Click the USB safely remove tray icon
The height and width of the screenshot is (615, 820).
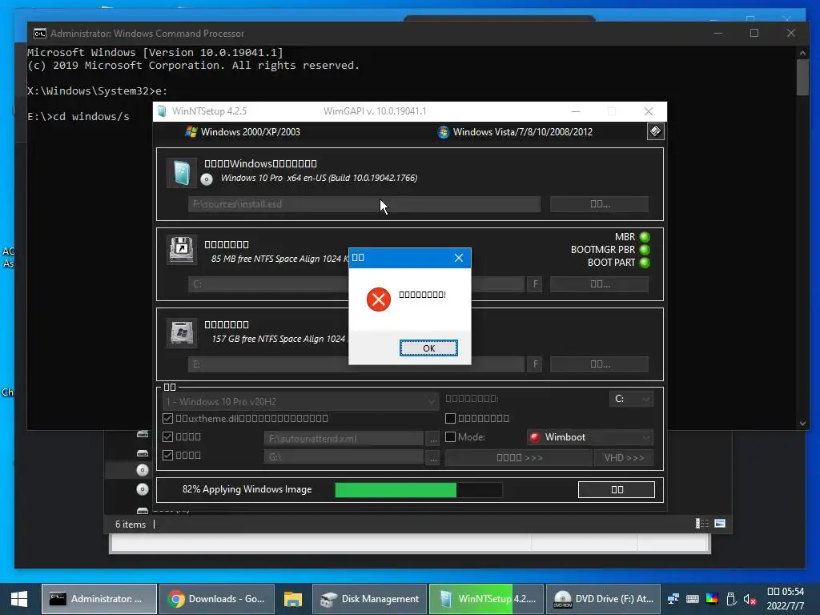(731, 599)
